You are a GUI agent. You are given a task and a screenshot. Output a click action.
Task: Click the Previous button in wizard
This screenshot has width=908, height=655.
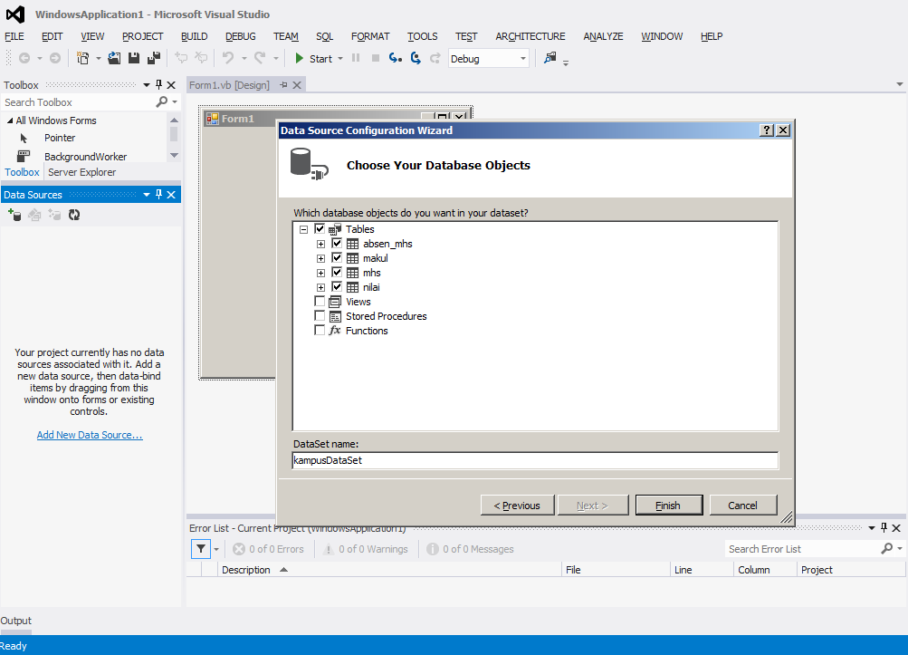tap(517, 506)
